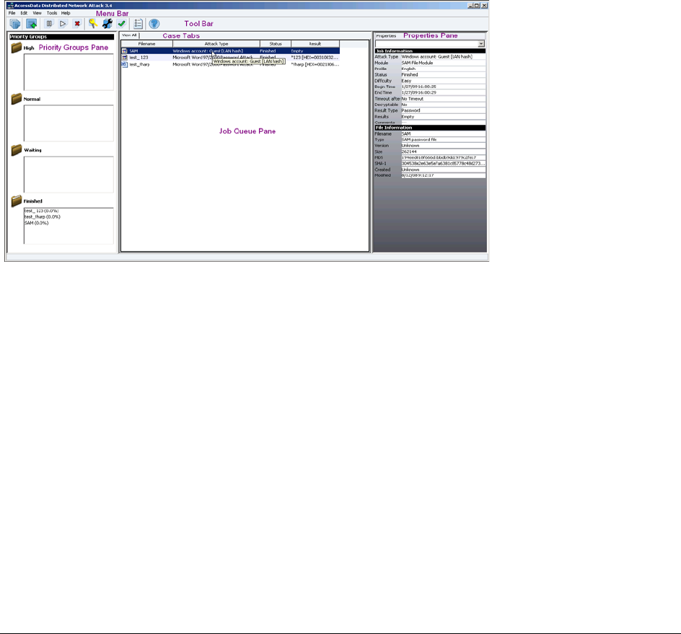Screen dimensions: 681x634
Task: Open the Tools menu
Action: (52, 13)
